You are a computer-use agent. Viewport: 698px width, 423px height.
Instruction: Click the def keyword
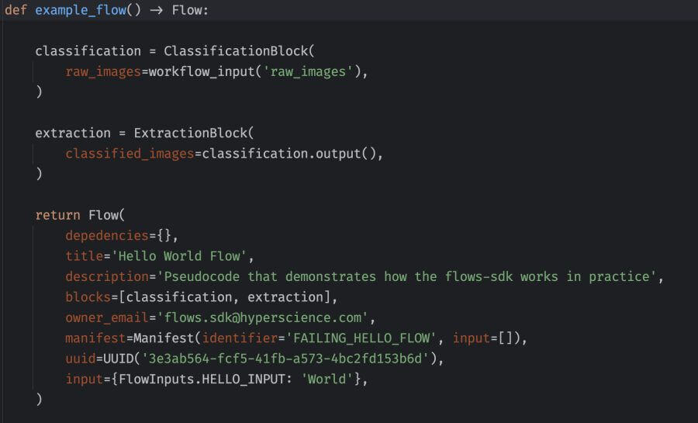(x=16, y=10)
